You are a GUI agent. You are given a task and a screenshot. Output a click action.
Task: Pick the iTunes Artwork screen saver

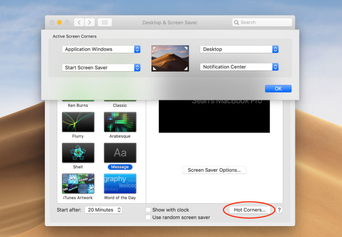coord(78,184)
